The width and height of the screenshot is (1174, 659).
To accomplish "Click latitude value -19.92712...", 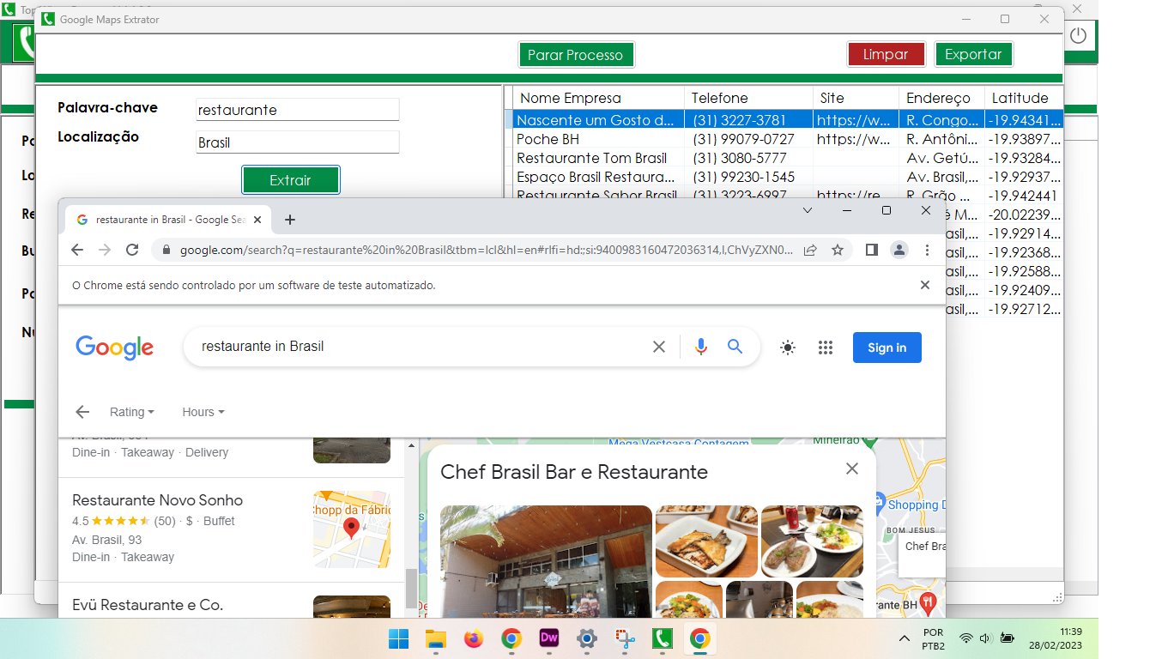I will (x=1024, y=309).
